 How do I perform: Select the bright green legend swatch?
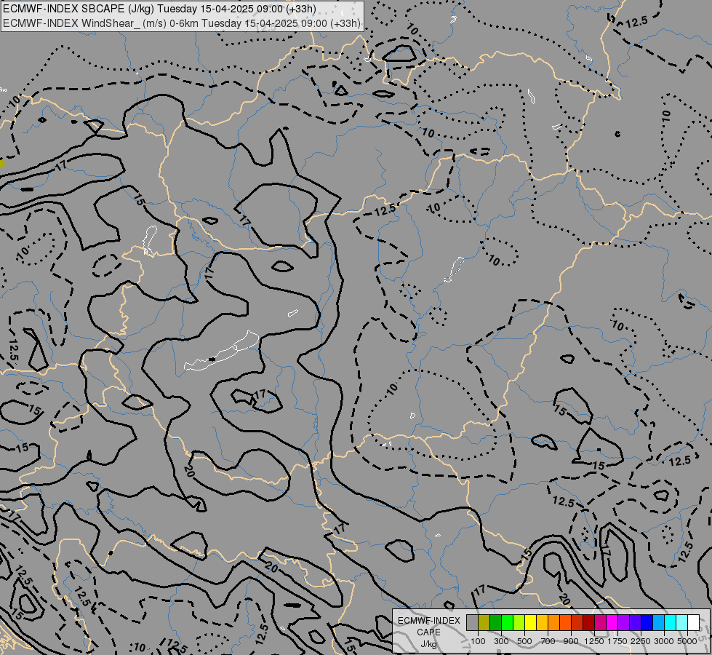(x=507, y=623)
